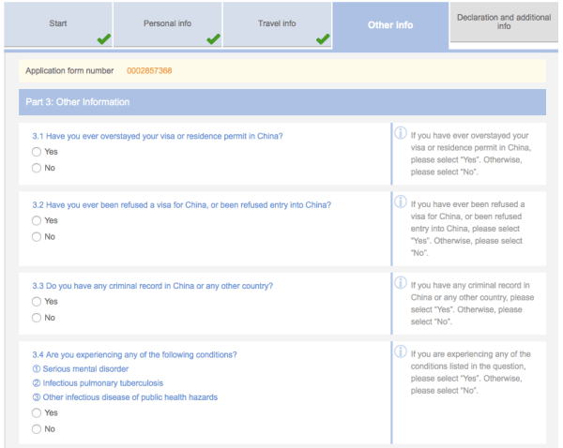Screen dimensions: 563x448
Task: Click green checkmark on Personal info step
Action: tap(212, 38)
